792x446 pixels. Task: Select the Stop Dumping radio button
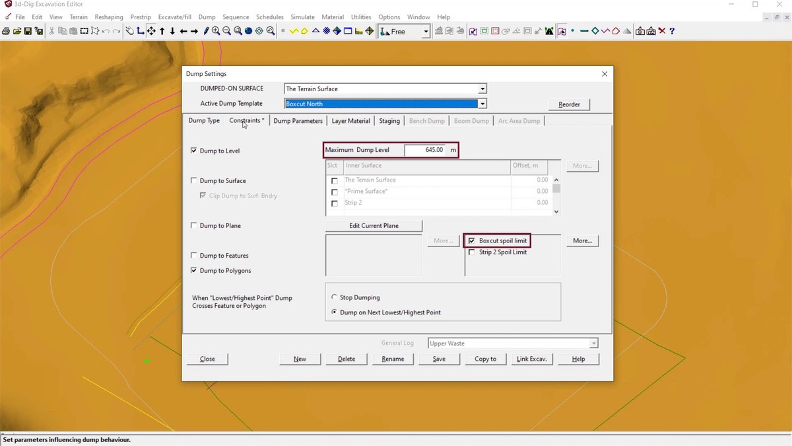pyautogui.click(x=335, y=297)
